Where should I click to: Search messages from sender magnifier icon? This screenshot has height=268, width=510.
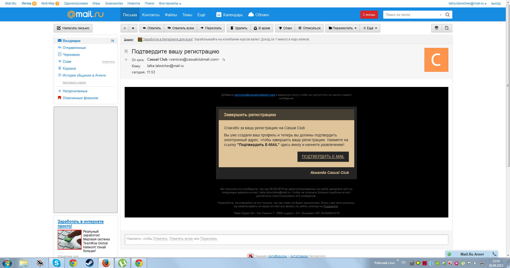pos(224,60)
